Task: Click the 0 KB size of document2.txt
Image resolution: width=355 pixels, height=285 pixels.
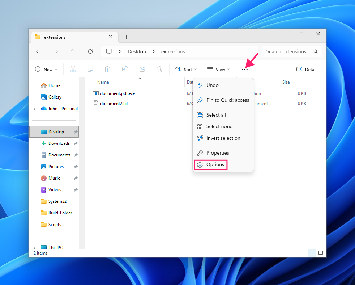Action: 302,103
